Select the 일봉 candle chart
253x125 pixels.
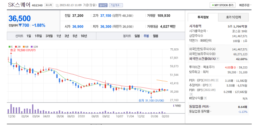(x=137, y=36)
